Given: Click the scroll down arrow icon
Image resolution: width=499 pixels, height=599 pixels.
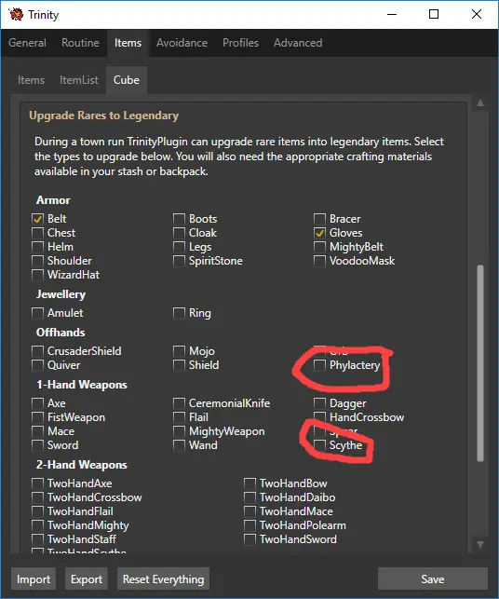Looking at the screenshot, I should click(480, 544).
